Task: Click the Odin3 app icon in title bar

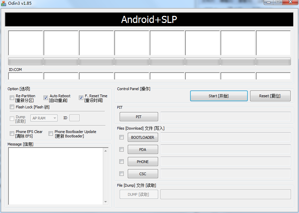Action: click(x=4, y=3)
